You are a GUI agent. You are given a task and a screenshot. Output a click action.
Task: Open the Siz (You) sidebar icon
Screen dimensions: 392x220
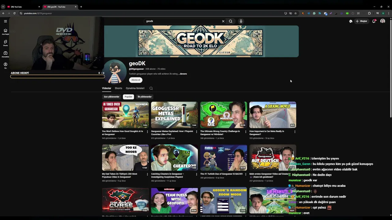click(5, 65)
